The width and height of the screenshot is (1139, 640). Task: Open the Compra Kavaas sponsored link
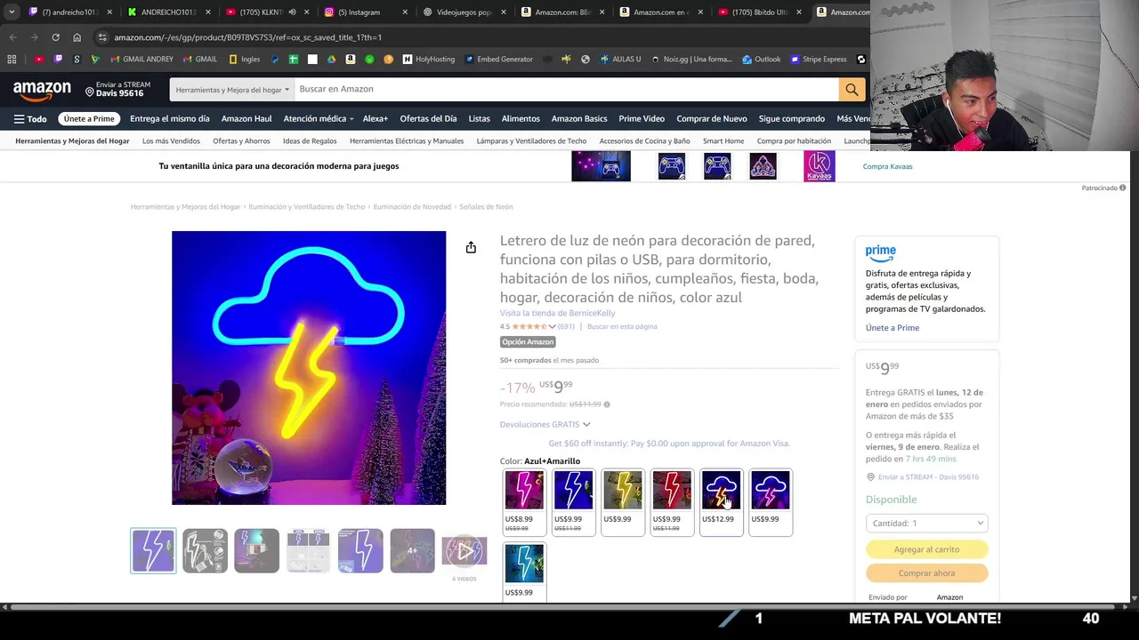click(x=887, y=166)
